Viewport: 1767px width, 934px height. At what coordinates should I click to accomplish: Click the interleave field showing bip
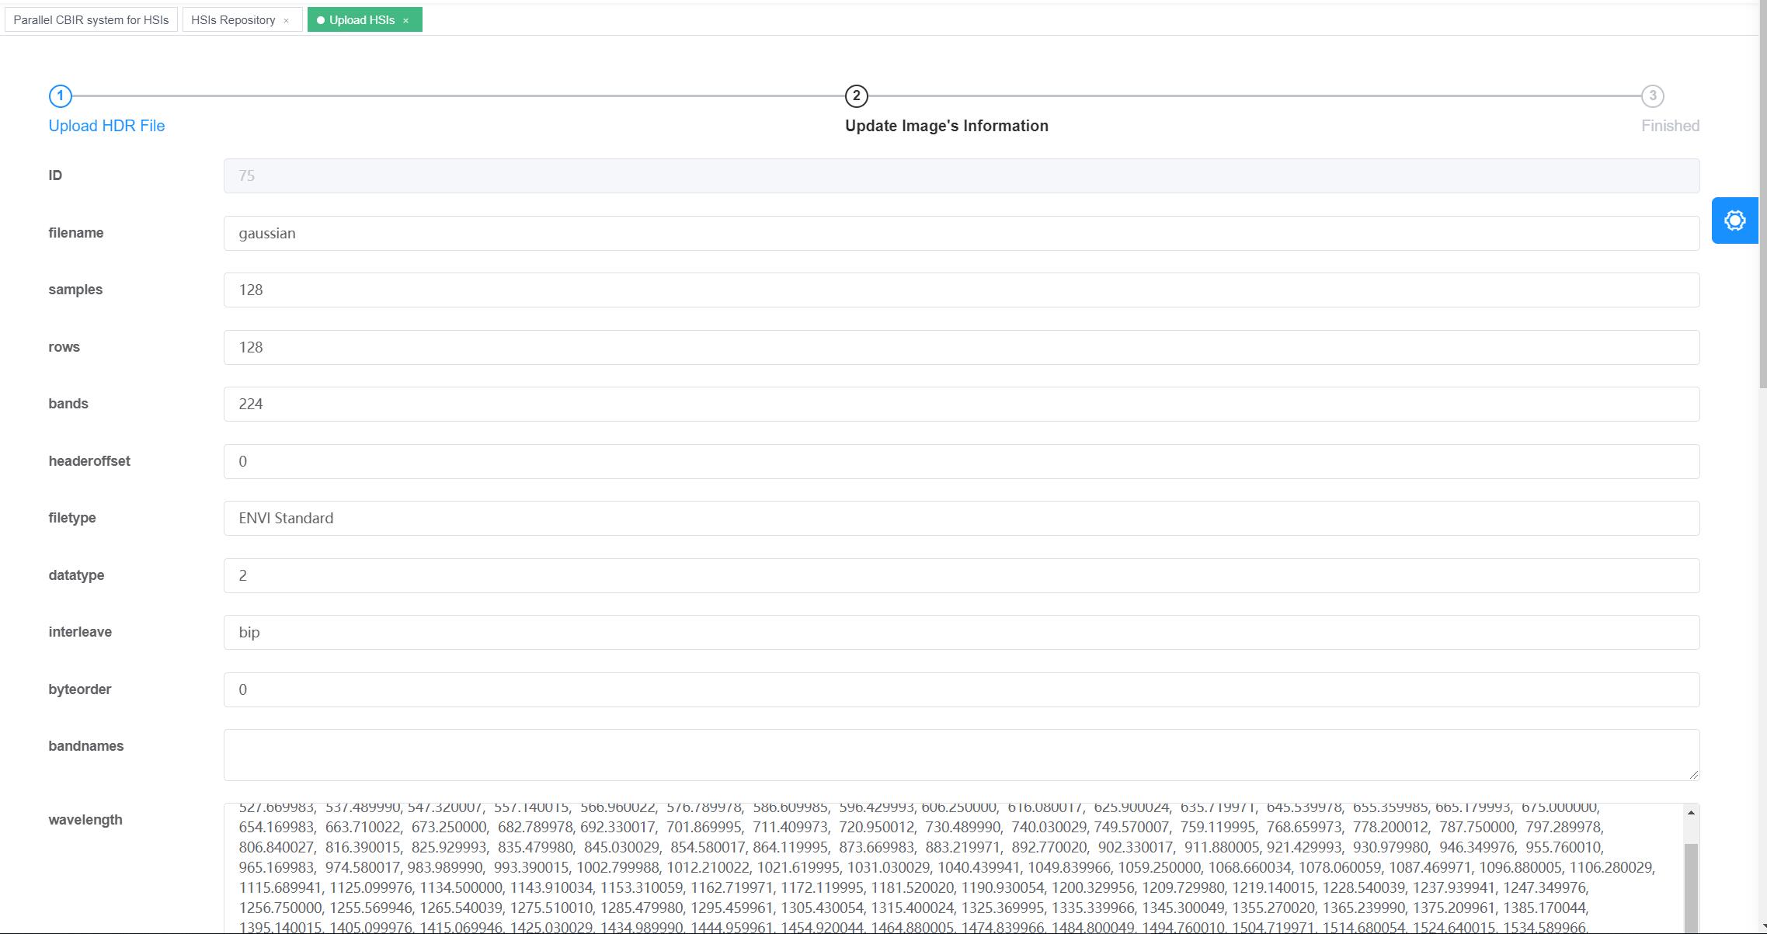[x=961, y=632]
